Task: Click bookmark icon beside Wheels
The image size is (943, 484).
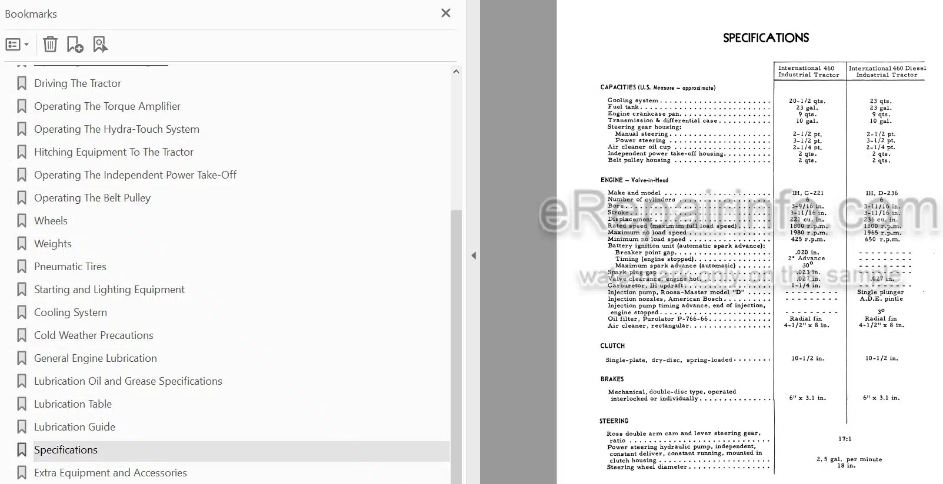Action: pyautogui.click(x=22, y=221)
